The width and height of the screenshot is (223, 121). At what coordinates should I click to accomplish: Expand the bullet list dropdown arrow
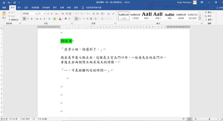(x=79, y=14)
